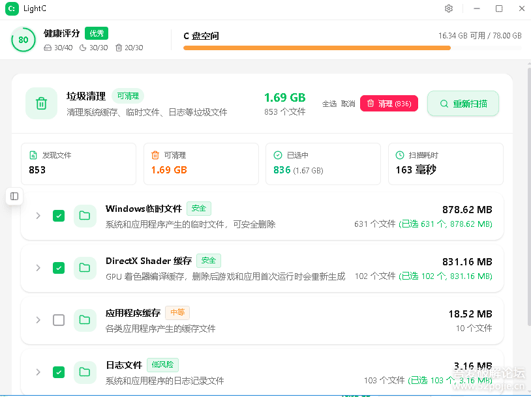This screenshot has width=531, height=397.
Task: Click the 836 (1.67 GB) selected value
Action: 298,170
